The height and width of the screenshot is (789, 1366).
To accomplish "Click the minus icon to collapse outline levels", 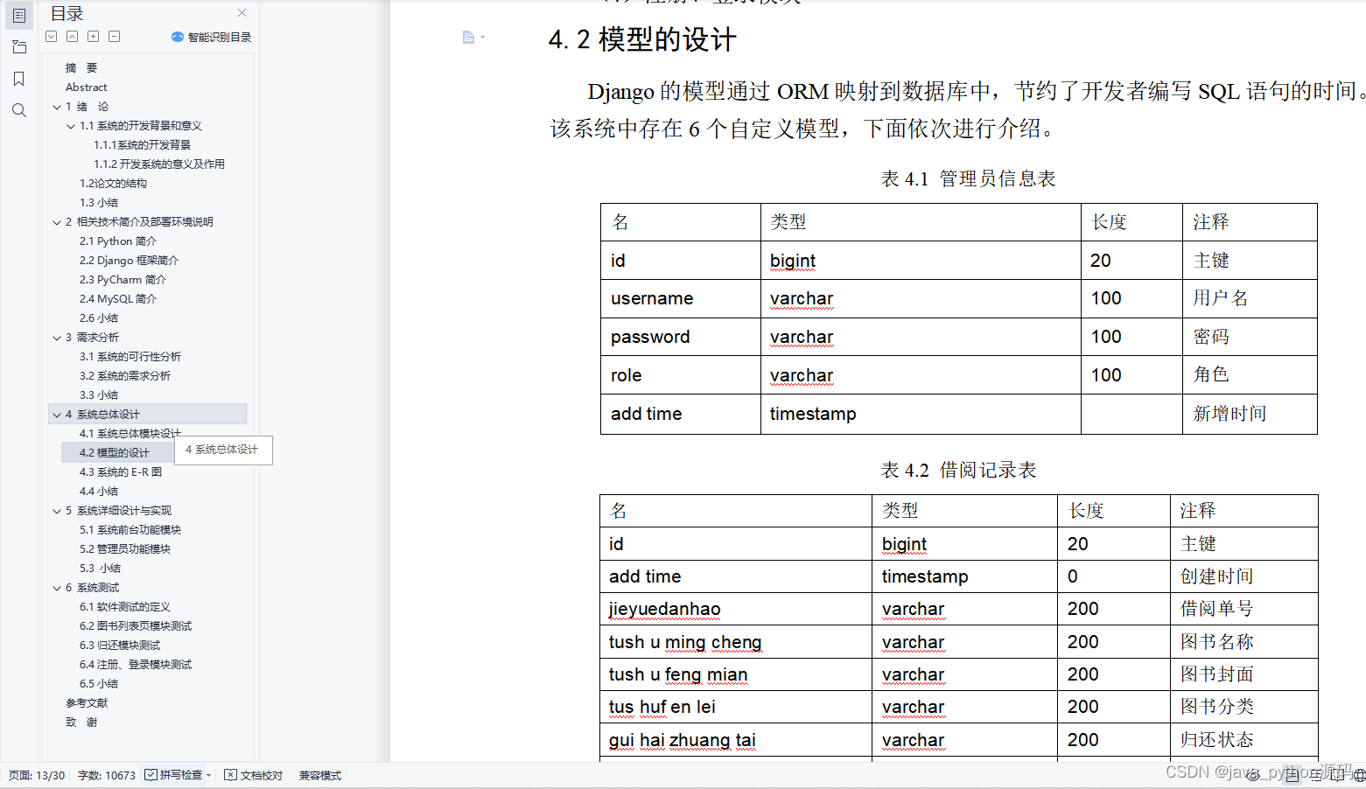I will coord(115,37).
